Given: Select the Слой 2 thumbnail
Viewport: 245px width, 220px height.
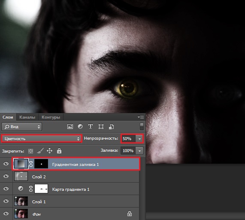Looking at the screenshot, I should (x=21, y=176).
